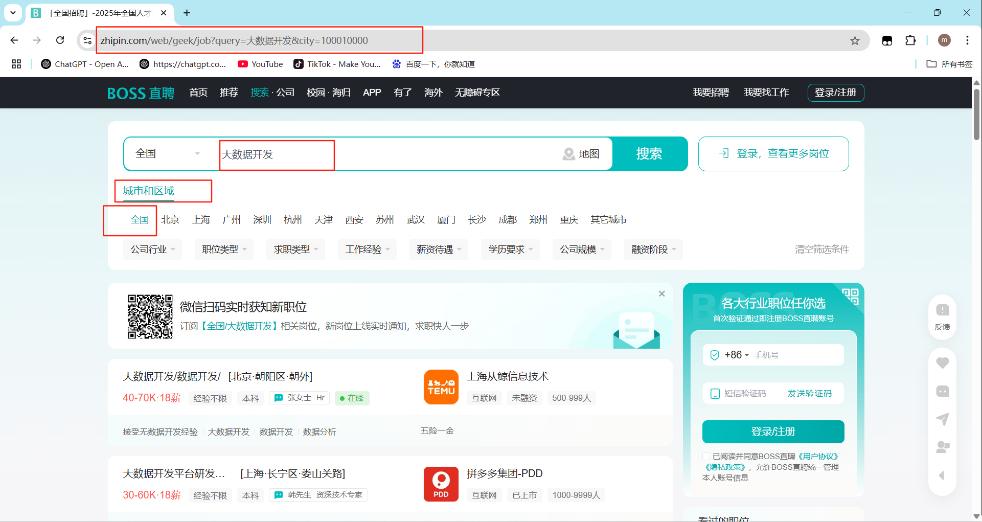Go to 首页 in the nav bar
This screenshot has height=522, width=982.
(198, 93)
